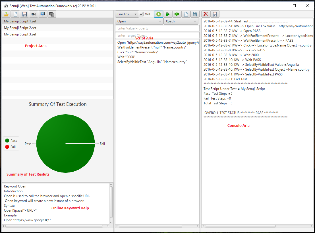The image size is (315, 234).
Task: Add a new test step with the plus icon
Action: 177,14
